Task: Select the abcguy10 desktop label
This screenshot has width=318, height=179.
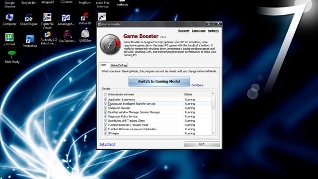Action: (48, 2)
